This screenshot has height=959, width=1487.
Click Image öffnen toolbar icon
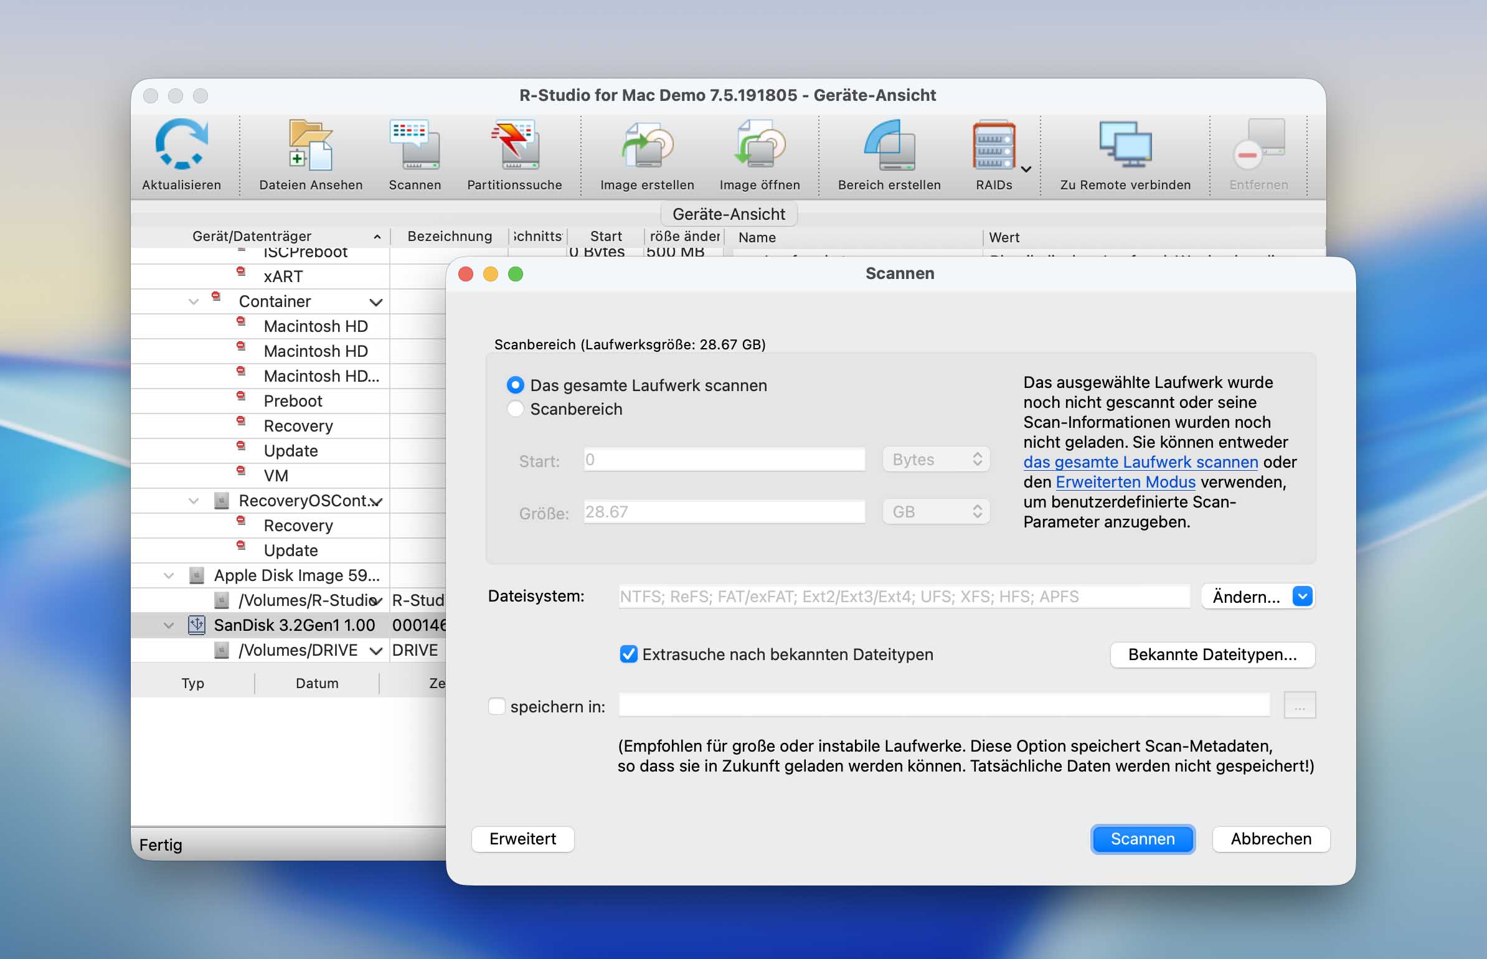point(759,144)
